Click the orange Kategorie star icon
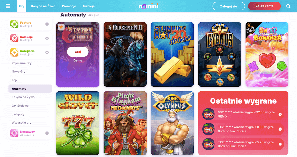 pyautogui.click(x=15, y=53)
